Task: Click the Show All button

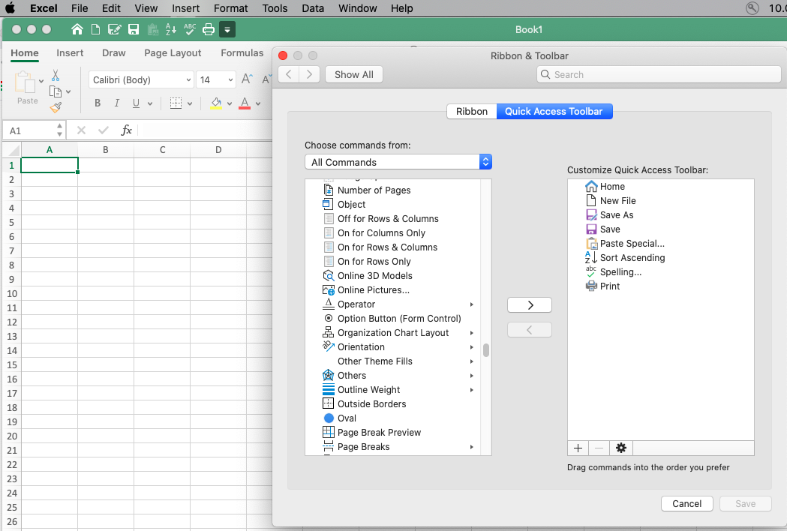Action: [354, 75]
